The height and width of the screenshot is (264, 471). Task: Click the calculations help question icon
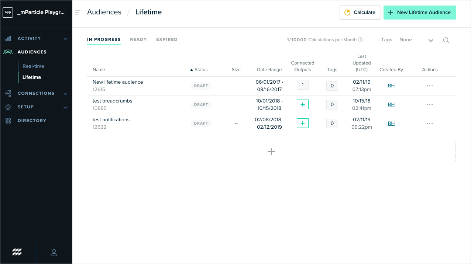361,40
